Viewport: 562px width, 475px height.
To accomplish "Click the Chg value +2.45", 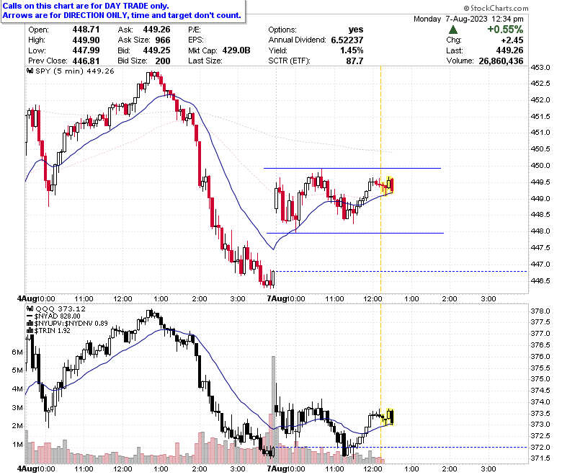I will point(512,40).
